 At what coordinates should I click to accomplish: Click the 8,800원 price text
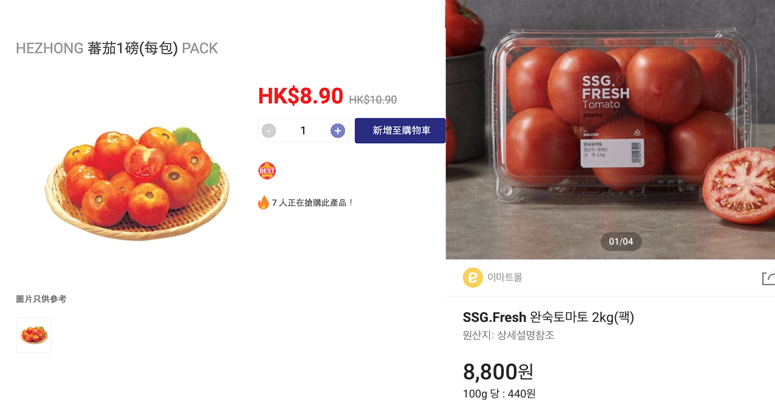point(498,373)
